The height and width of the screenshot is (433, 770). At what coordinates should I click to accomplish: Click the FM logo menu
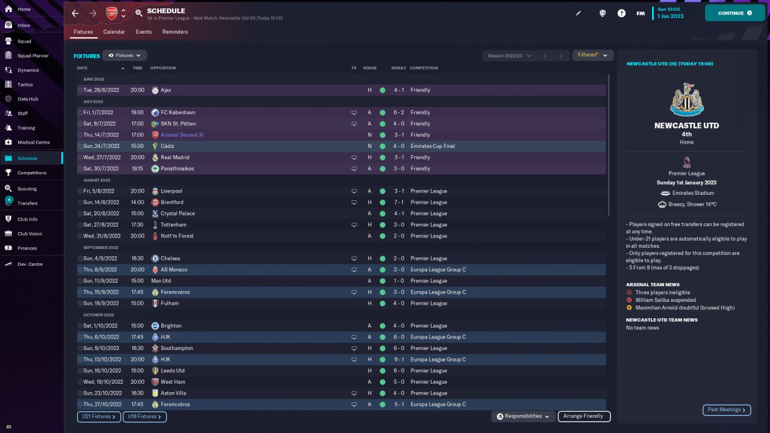(641, 13)
